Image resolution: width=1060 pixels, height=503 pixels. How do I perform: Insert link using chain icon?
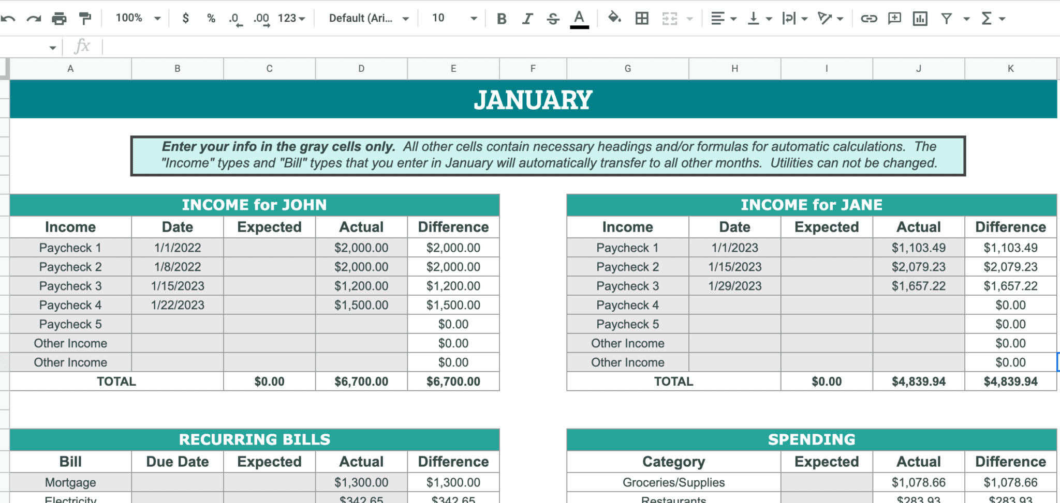[868, 19]
